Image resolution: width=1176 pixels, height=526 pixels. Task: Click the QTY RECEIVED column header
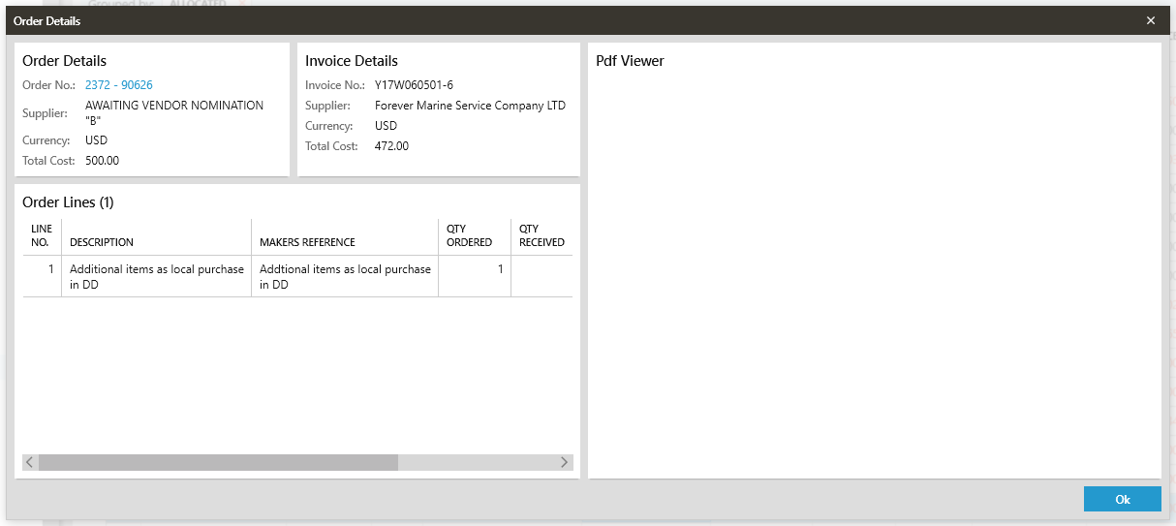(x=541, y=235)
